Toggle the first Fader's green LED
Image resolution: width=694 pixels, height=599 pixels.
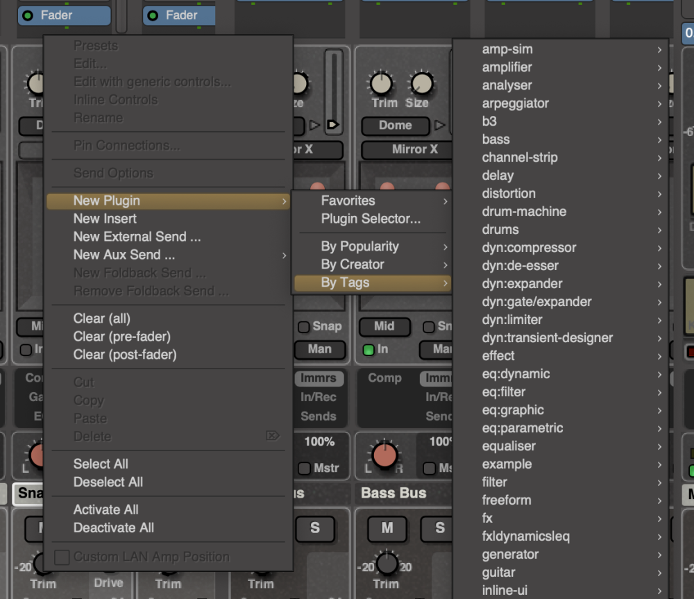[x=28, y=16]
